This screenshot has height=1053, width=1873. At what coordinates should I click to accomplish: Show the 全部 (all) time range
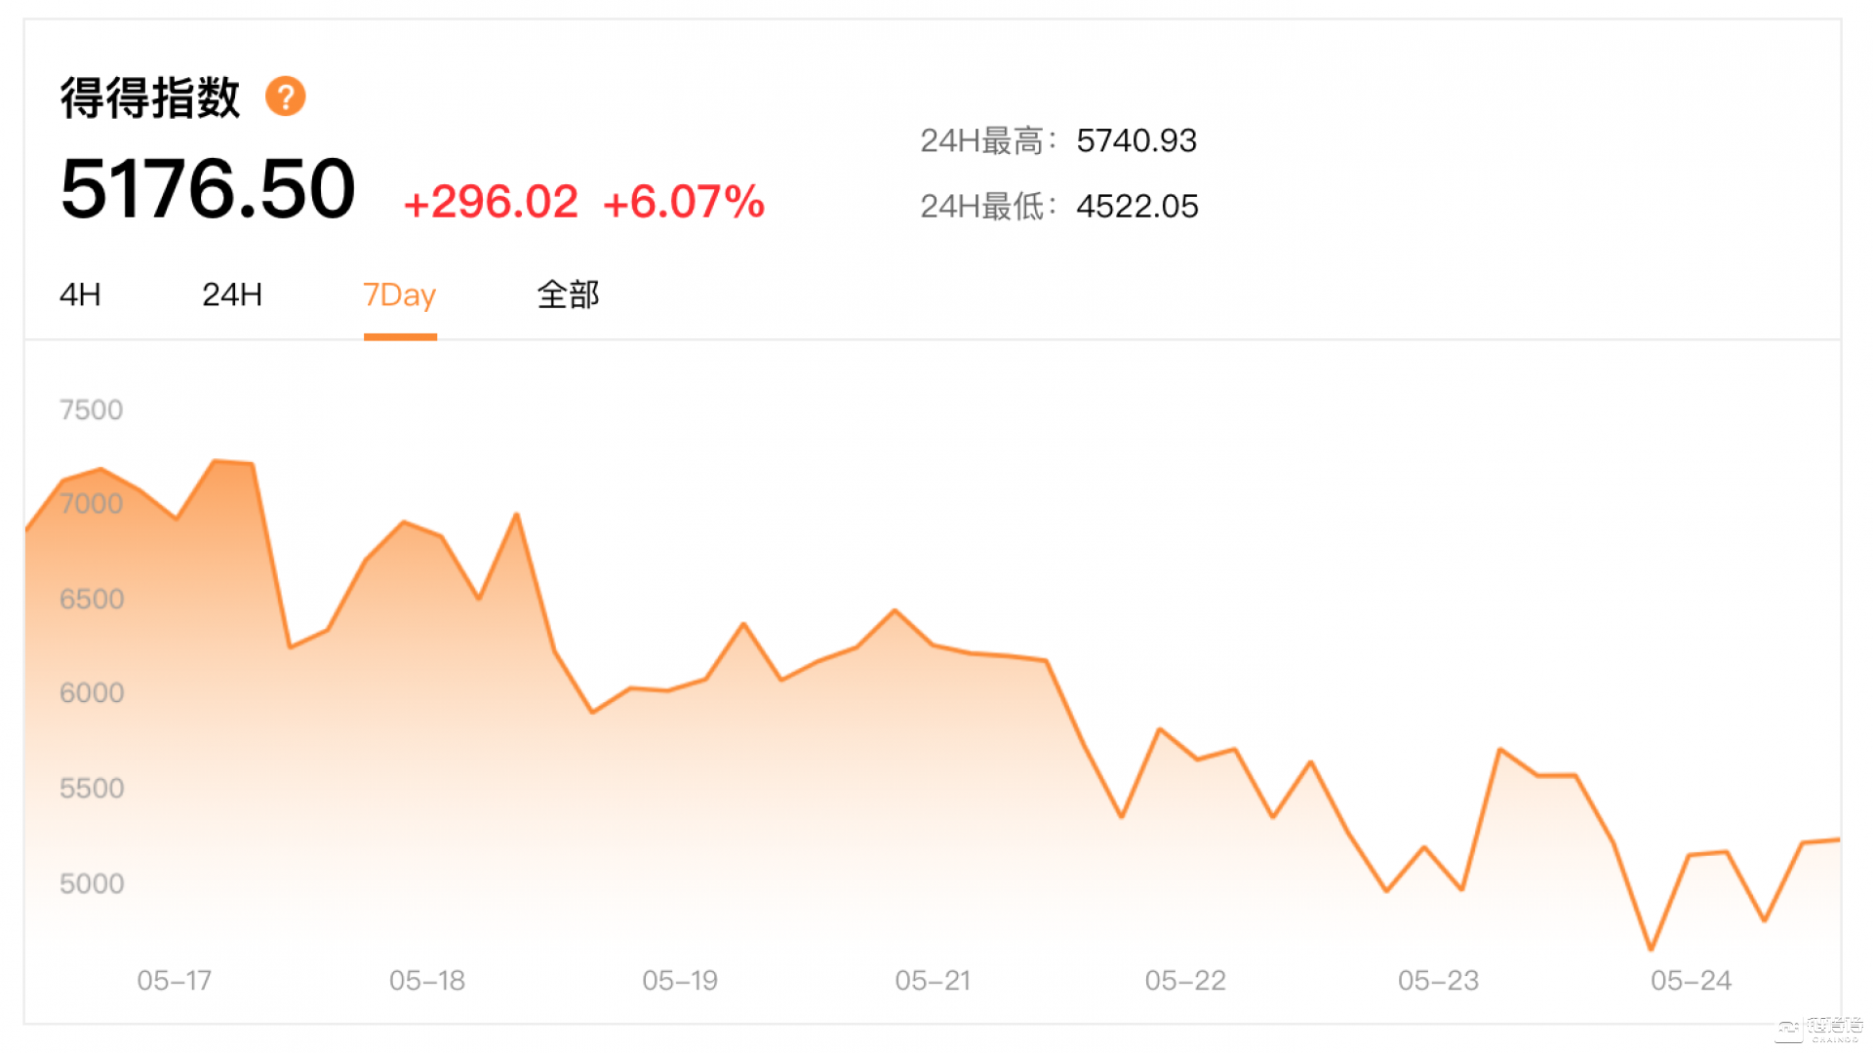[568, 294]
